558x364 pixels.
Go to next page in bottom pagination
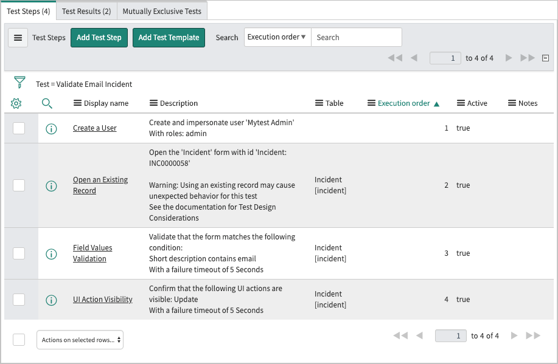[x=514, y=335]
